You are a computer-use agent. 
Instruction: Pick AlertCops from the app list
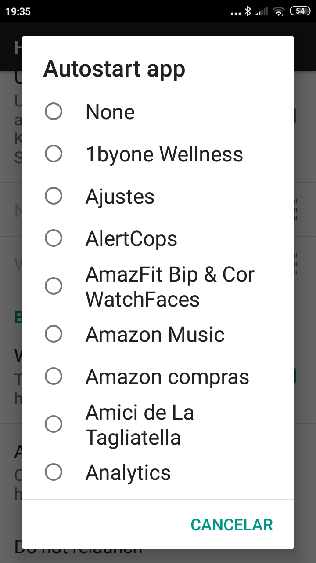tap(54, 238)
